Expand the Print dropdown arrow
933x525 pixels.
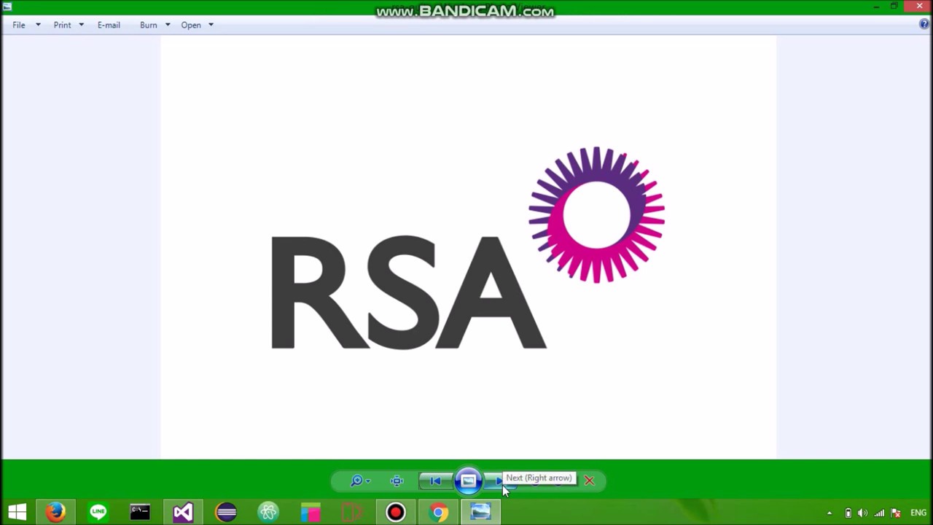[x=81, y=25]
